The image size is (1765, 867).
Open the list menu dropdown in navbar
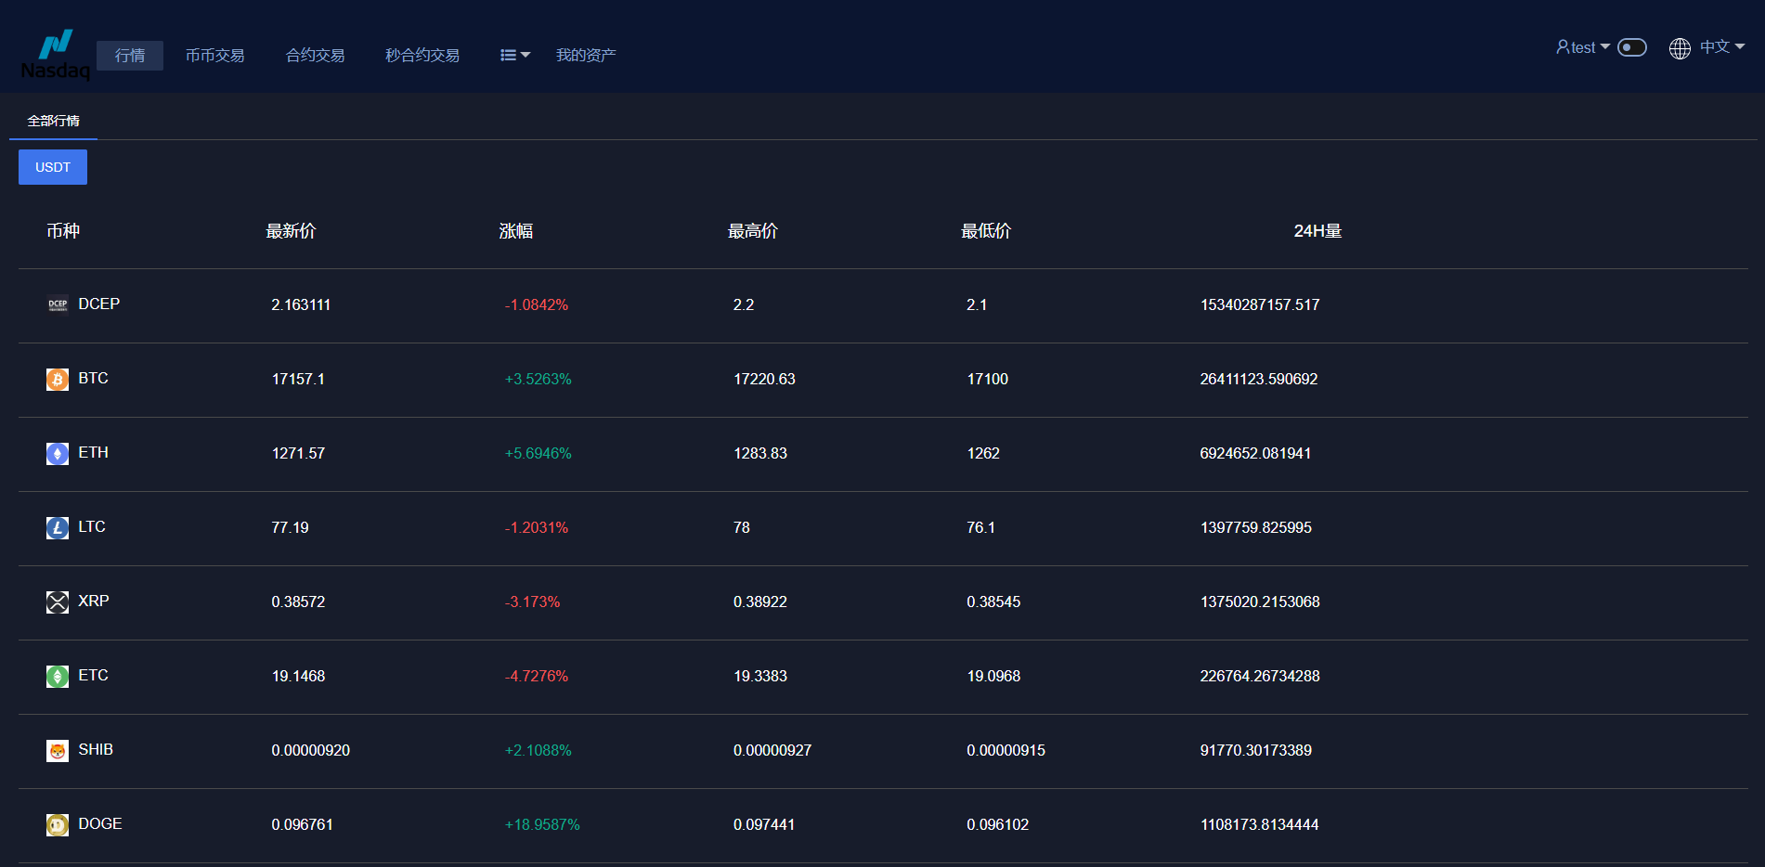pos(514,56)
